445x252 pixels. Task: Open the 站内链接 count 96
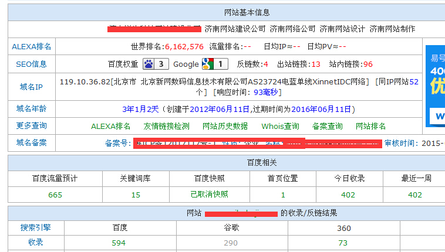pyautogui.click(x=368, y=64)
